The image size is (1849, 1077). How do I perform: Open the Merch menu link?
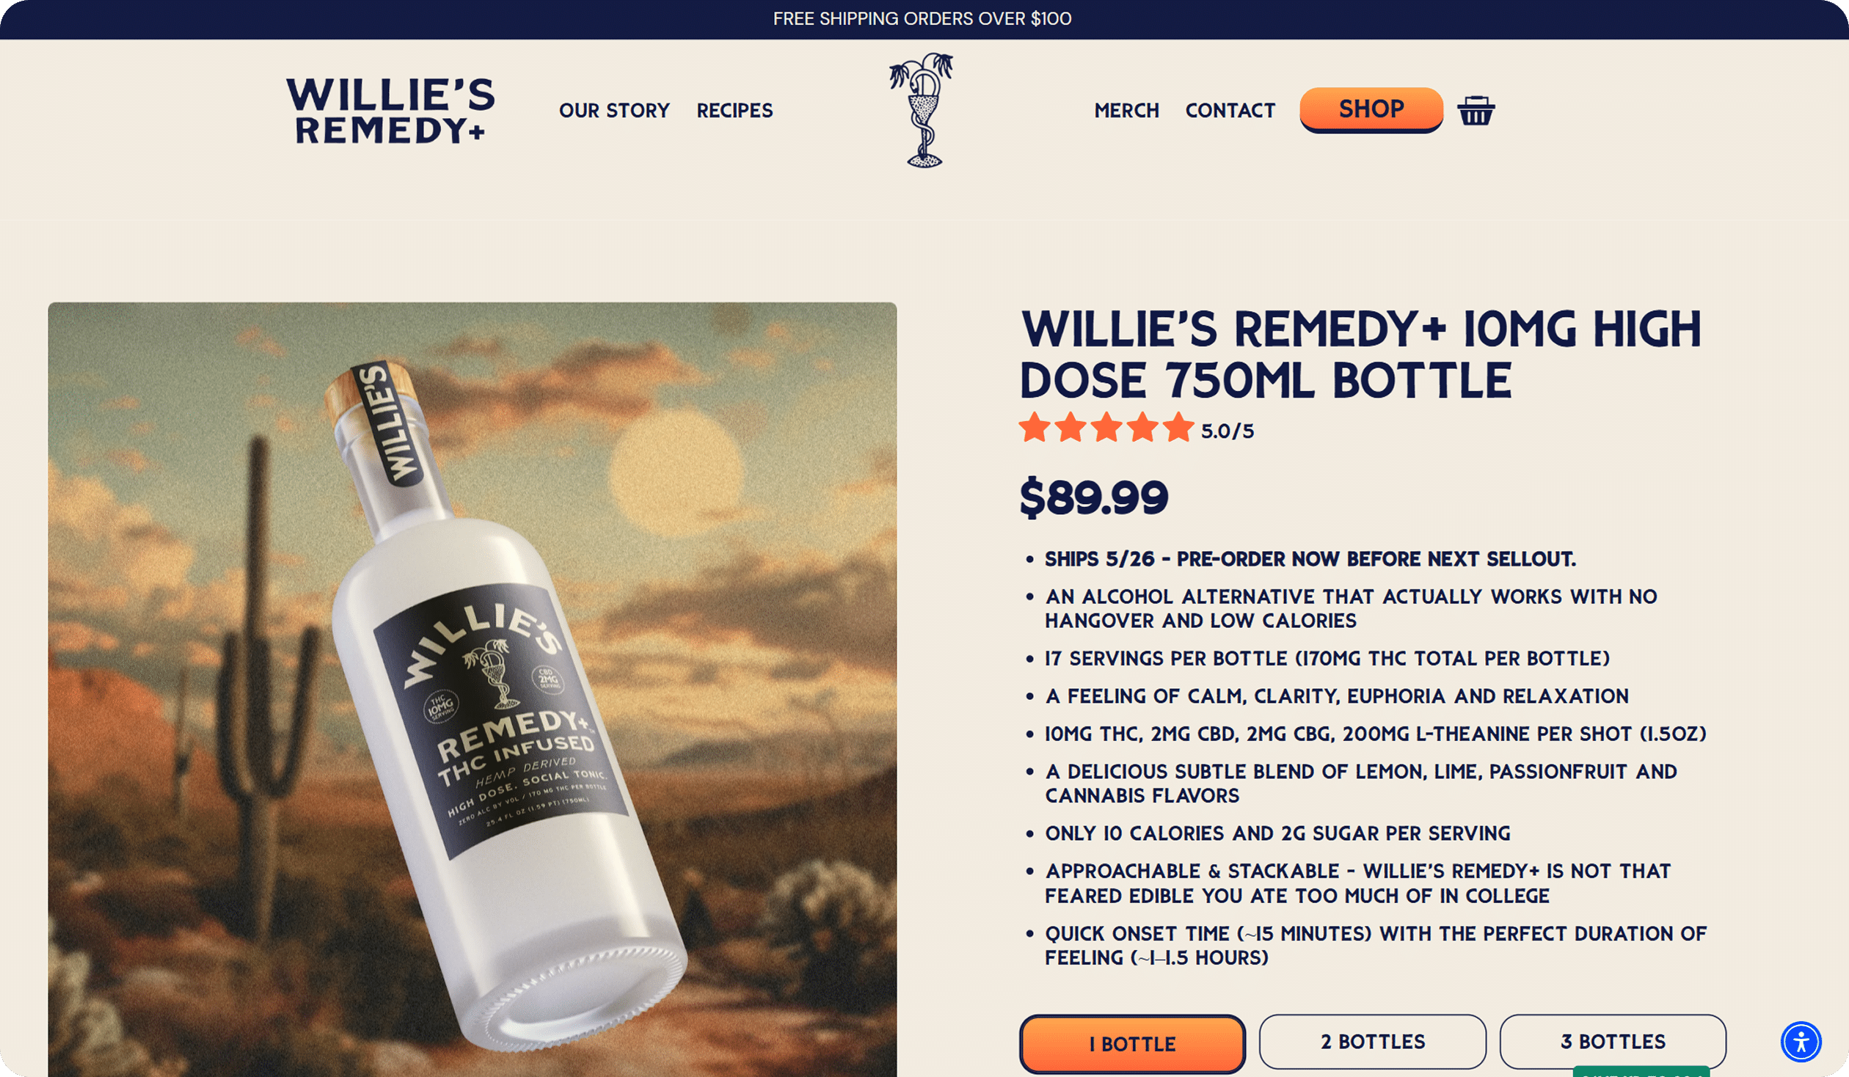pos(1126,111)
